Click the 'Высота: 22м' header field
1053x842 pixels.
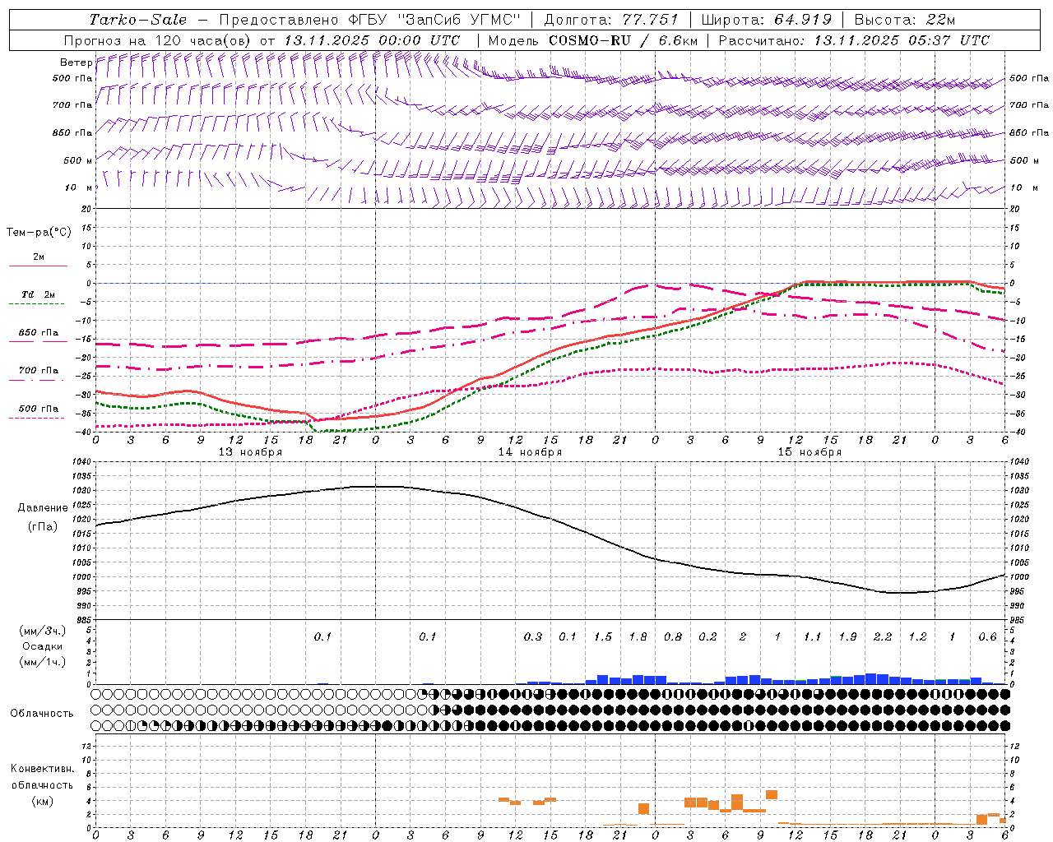coord(904,20)
